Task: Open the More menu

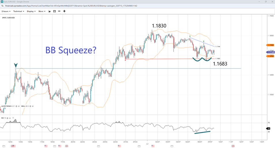Action: coord(42,11)
